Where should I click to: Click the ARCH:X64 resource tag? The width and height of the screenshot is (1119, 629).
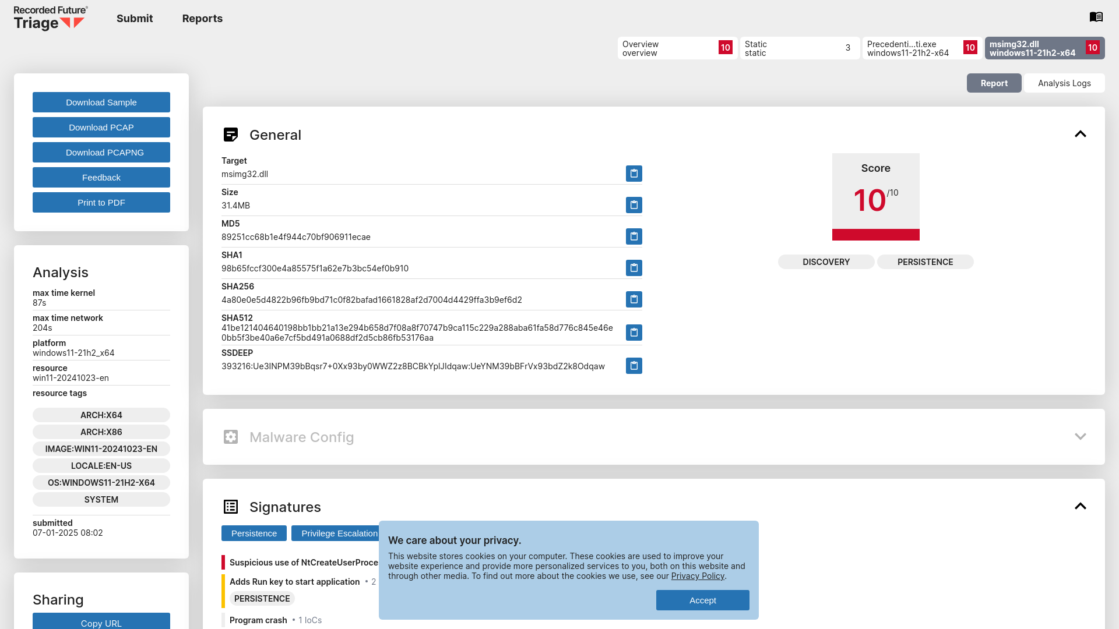coord(101,415)
